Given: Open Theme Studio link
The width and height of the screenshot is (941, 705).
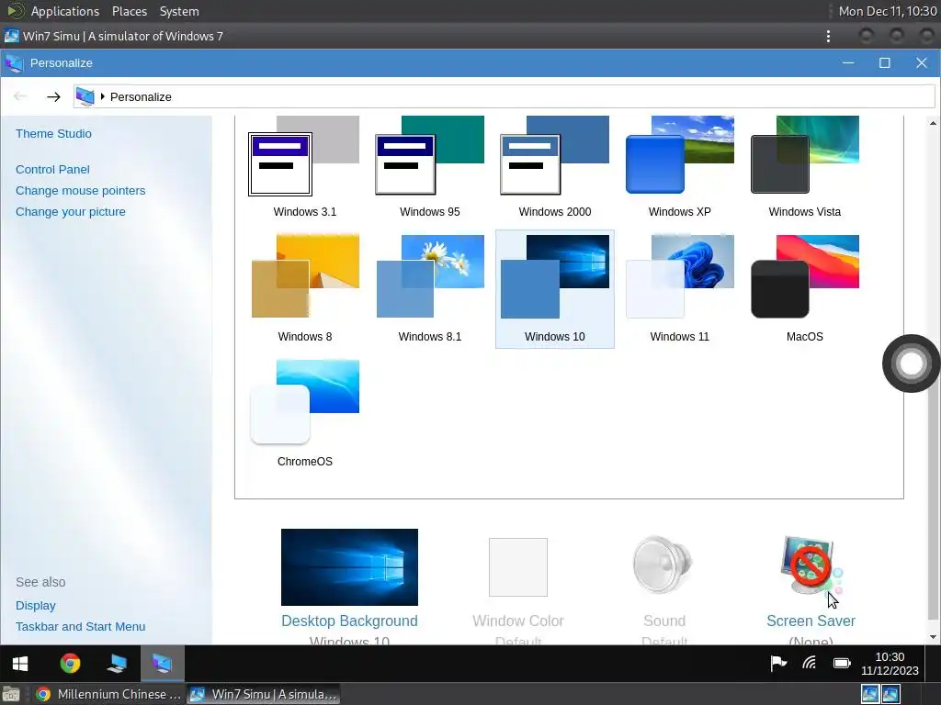Looking at the screenshot, I should click(53, 134).
